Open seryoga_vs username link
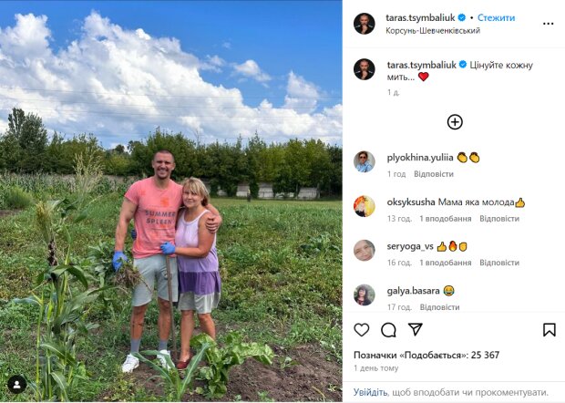This screenshot has width=565, height=403. tap(410, 246)
